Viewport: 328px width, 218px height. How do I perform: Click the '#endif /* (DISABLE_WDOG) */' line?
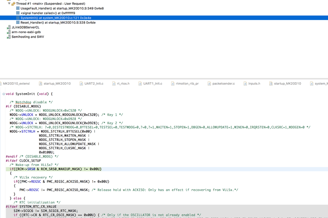point(32,156)
